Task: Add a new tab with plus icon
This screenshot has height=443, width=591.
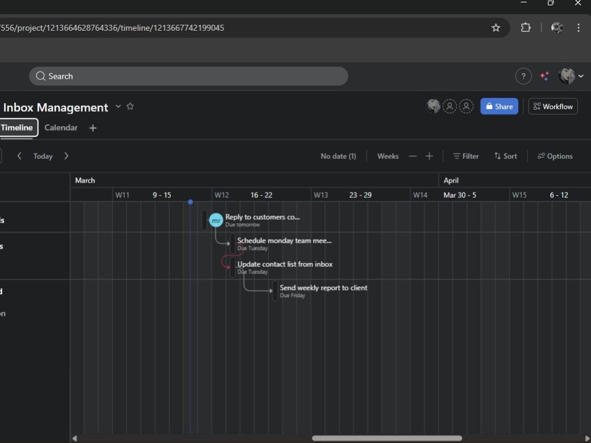Action: 93,128
